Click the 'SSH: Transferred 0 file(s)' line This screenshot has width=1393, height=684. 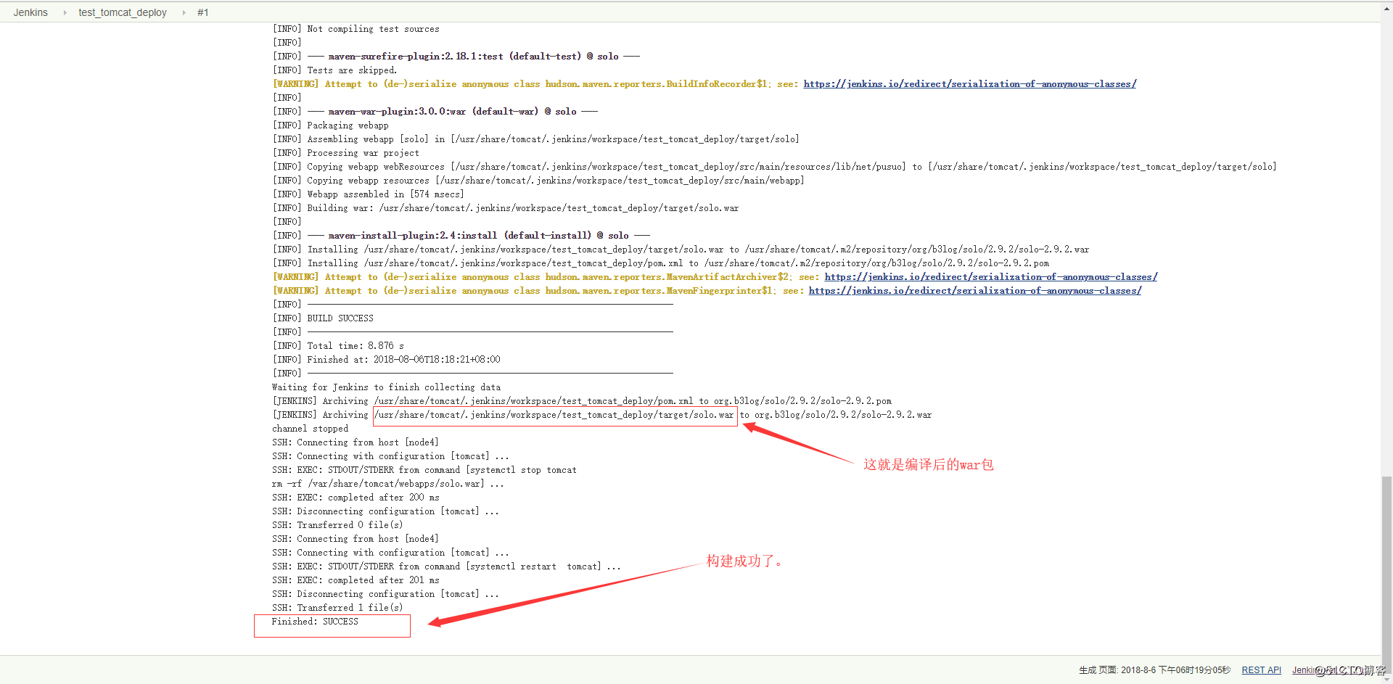337,525
